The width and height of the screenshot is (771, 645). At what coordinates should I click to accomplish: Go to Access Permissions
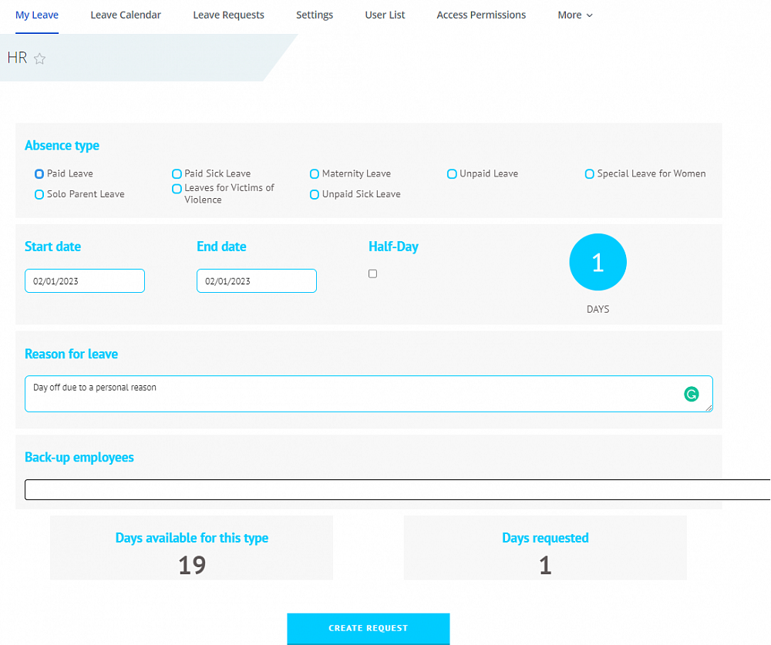[x=481, y=15]
